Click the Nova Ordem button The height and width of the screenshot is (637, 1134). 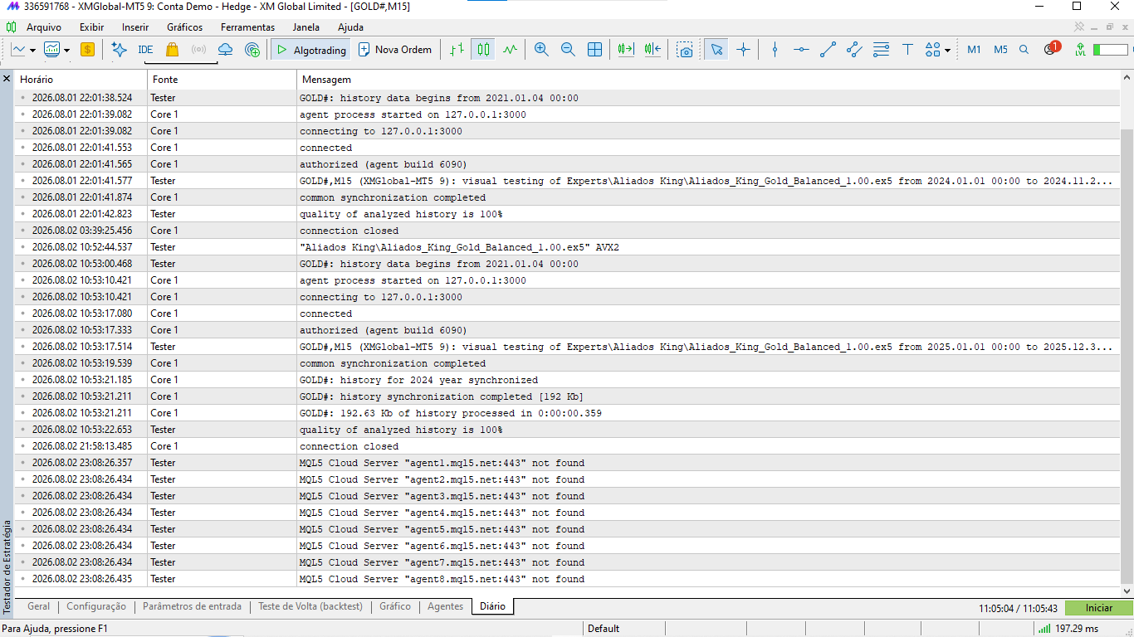pos(395,50)
